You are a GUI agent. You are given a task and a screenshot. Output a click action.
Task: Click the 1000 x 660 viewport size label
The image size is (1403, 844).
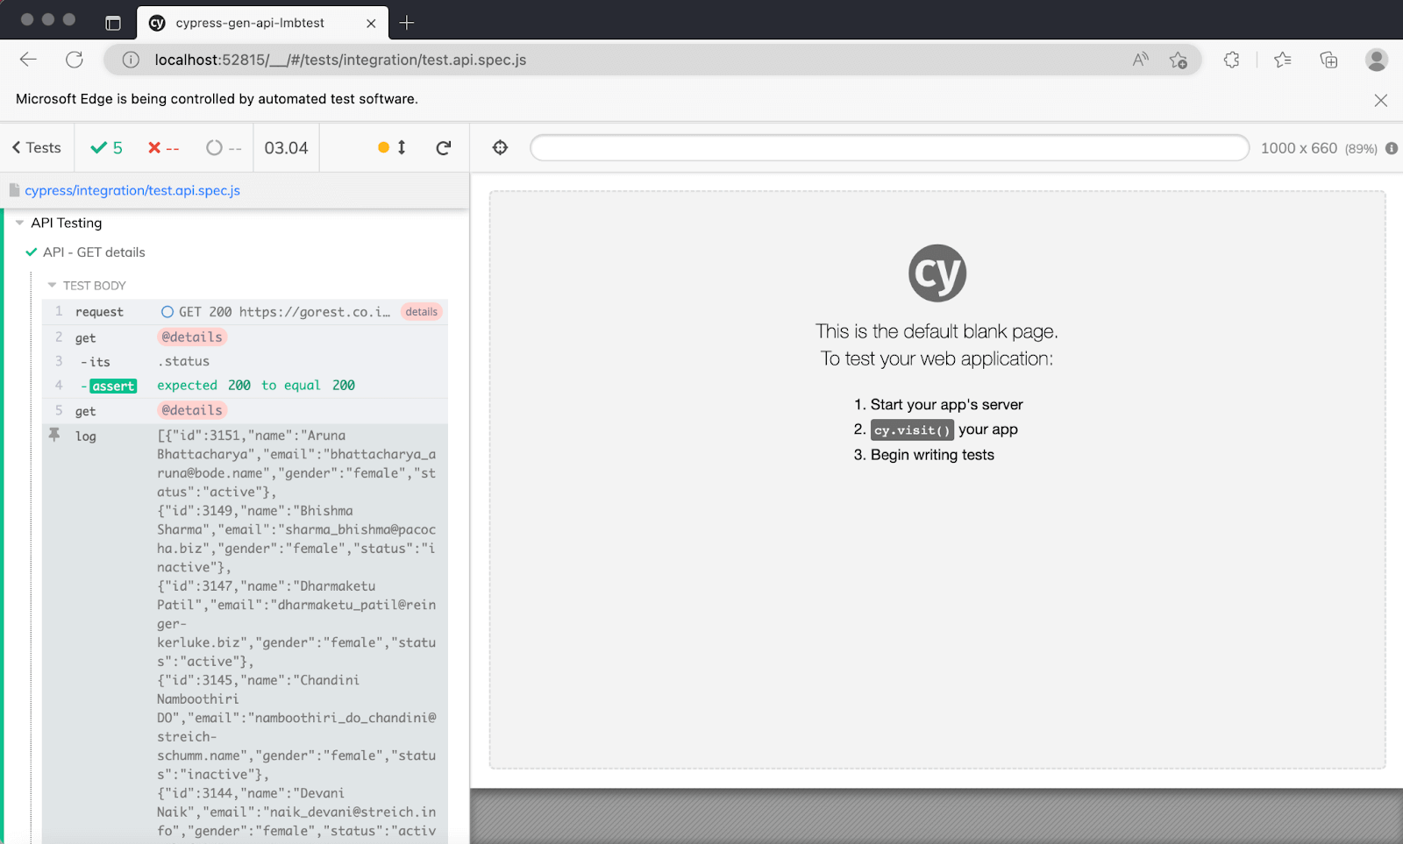click(1299, 148)
